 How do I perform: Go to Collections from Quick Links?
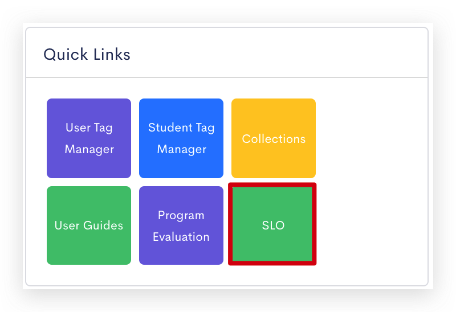point(274,138)
